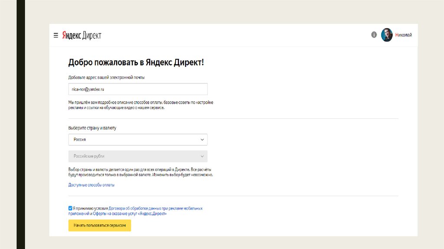This screenshot has height=249, width=444.
Task: Click Начать пользоваться сервисом button
Action: click(100, 226)
